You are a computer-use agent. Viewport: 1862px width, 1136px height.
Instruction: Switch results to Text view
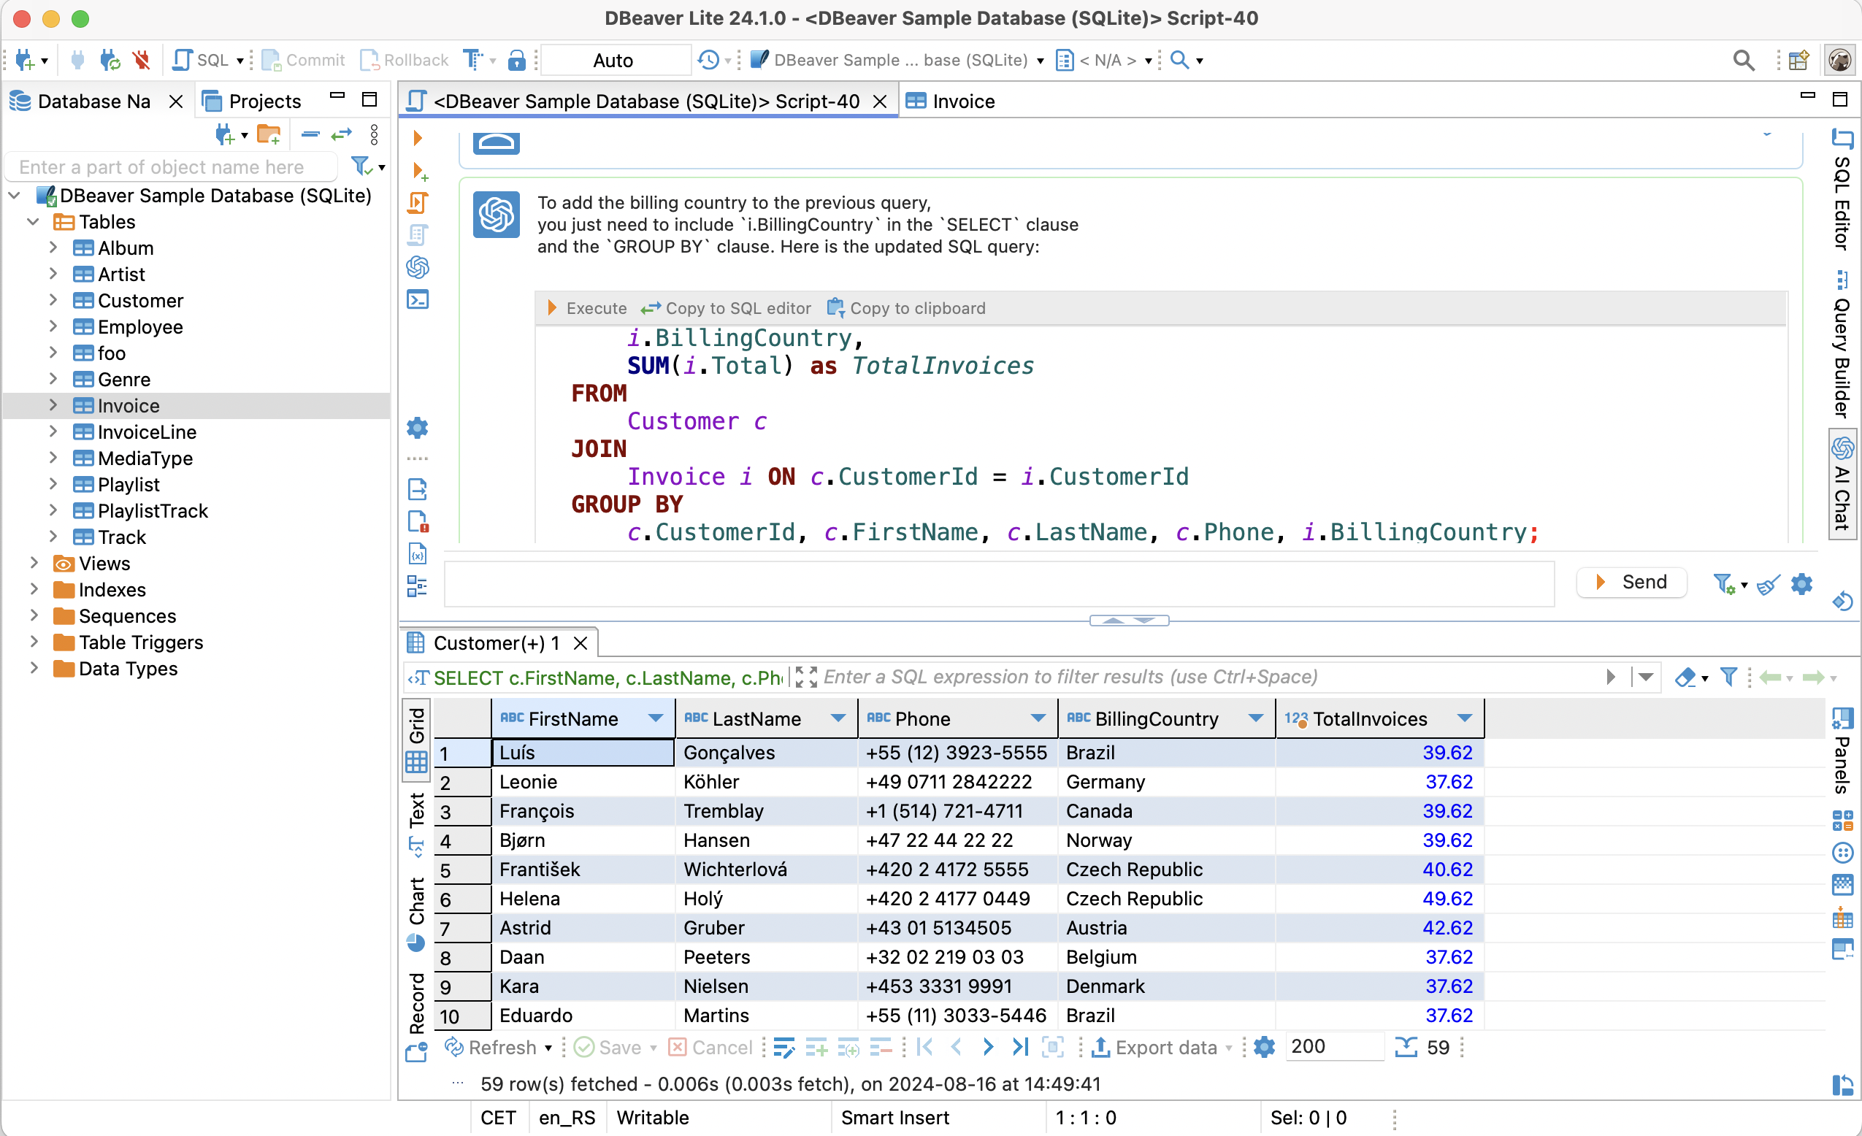pos(417,824)
